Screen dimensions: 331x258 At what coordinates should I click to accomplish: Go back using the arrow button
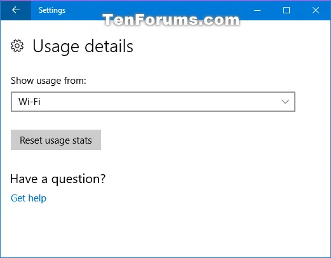pyautogui.click(x=16, y=10)
